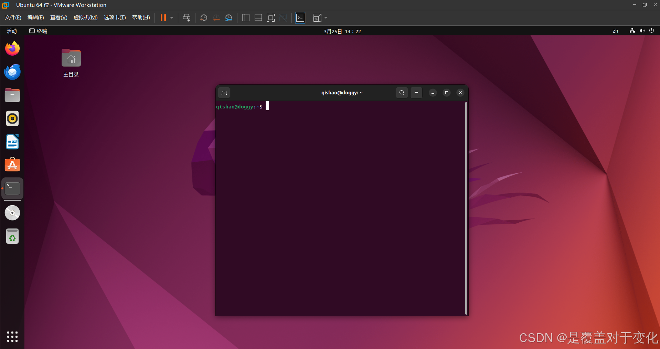Minimize the terminal window
Screen dimensions: 660x349
[433, 93]
